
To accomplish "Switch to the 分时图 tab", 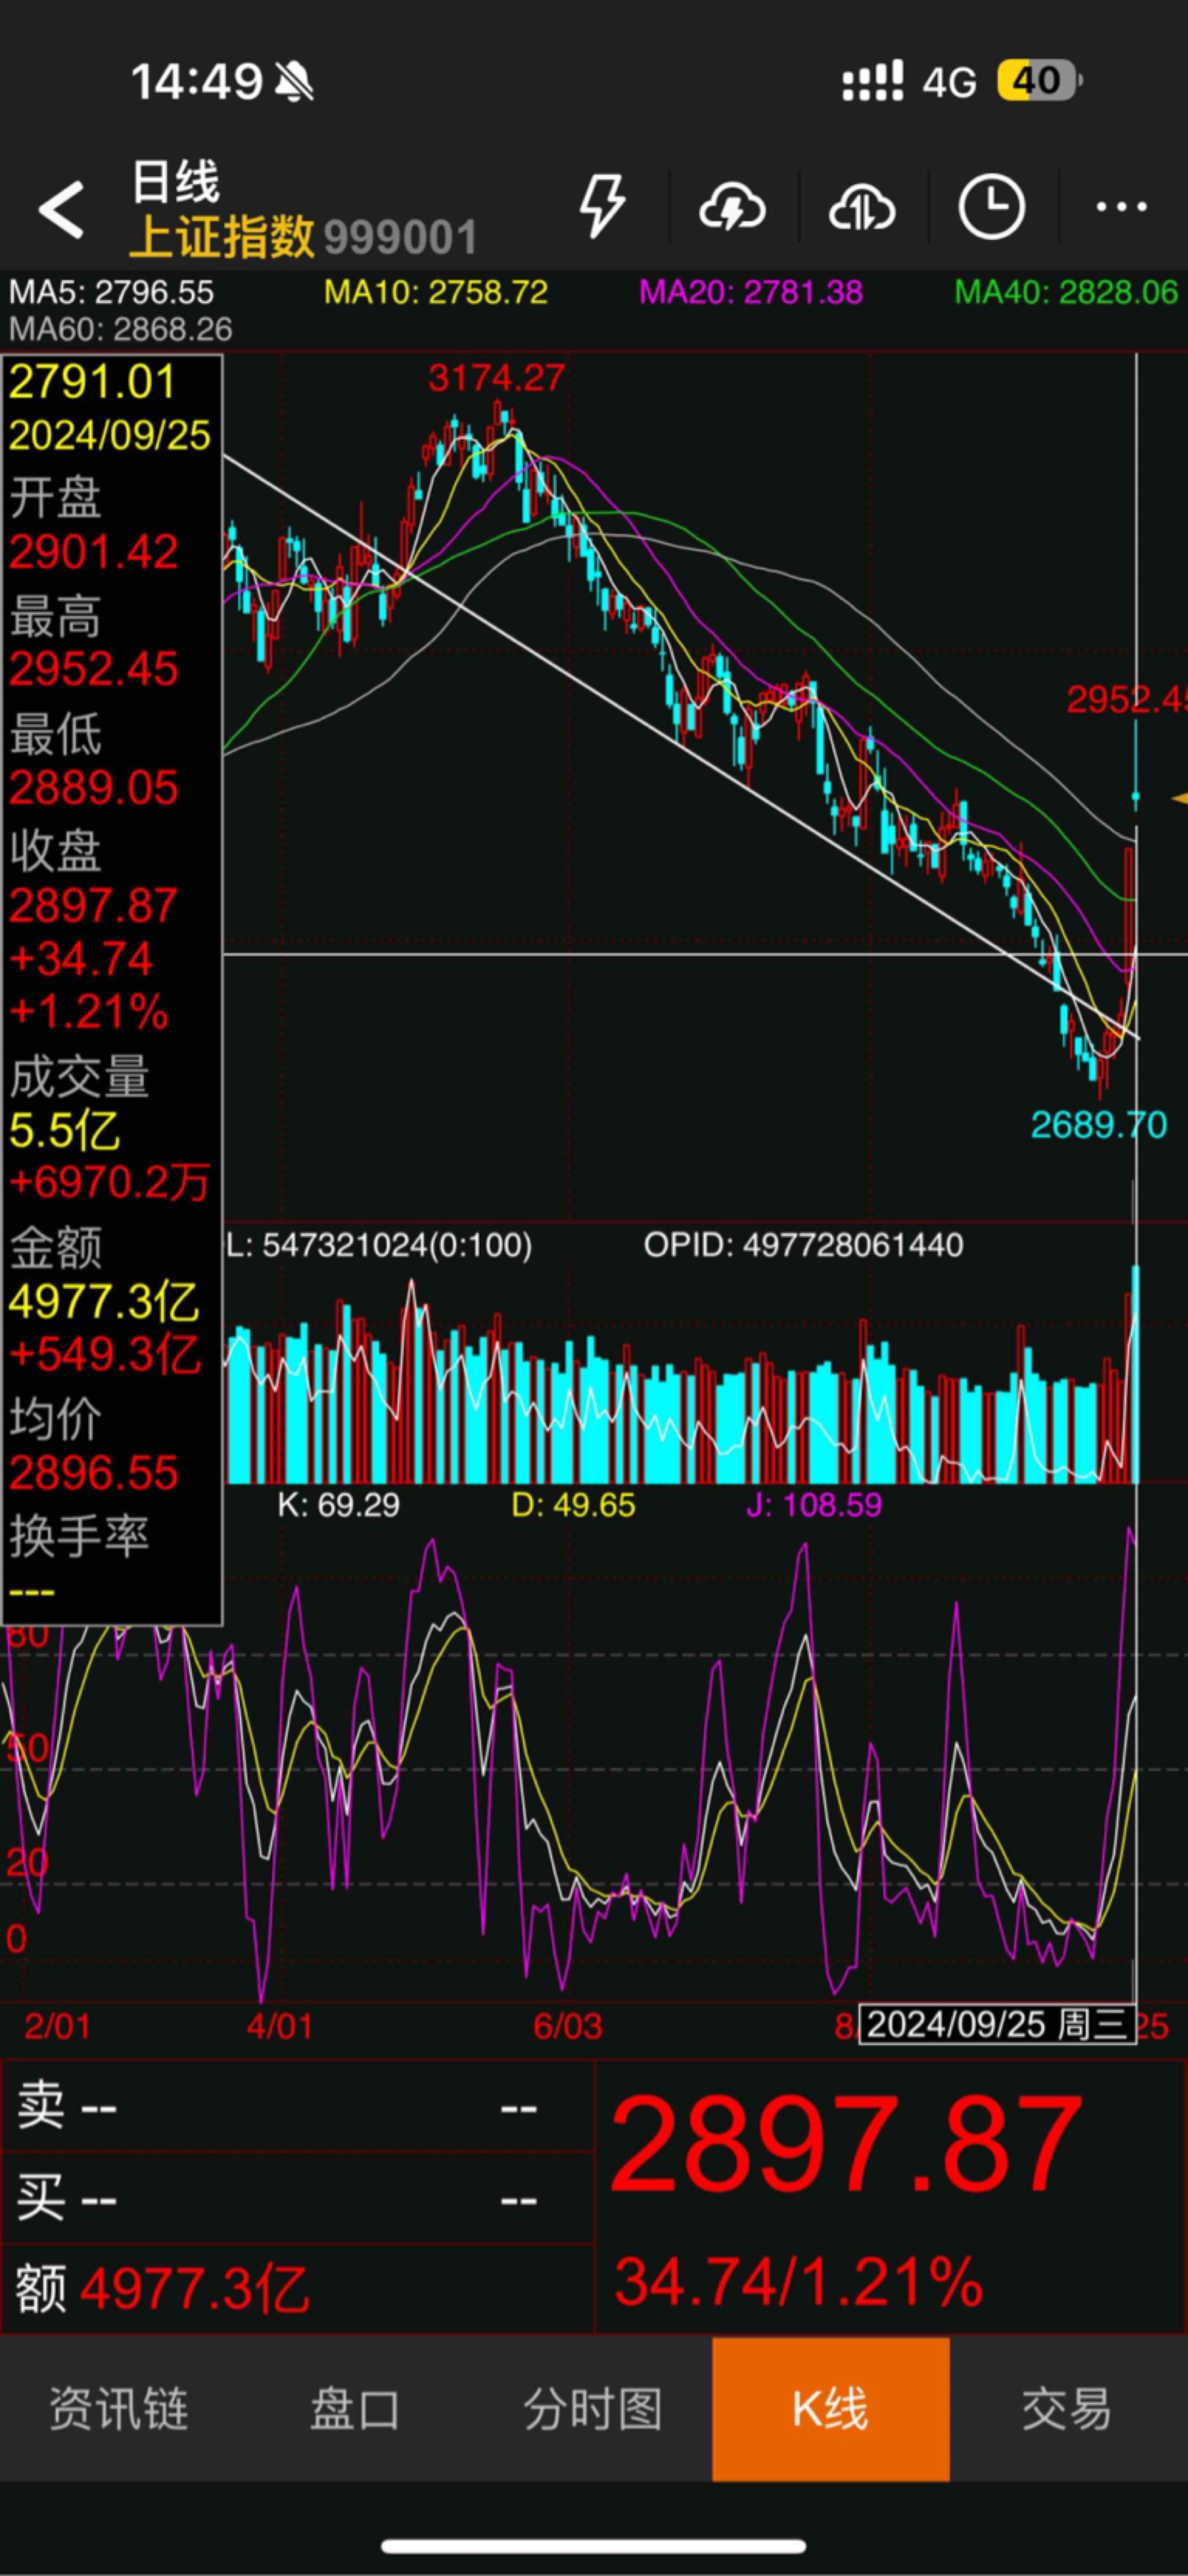I will [x=593, y=2408].
